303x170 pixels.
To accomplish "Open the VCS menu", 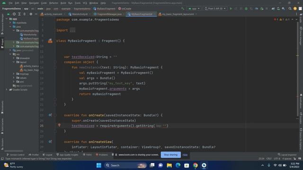I will 85,3.
